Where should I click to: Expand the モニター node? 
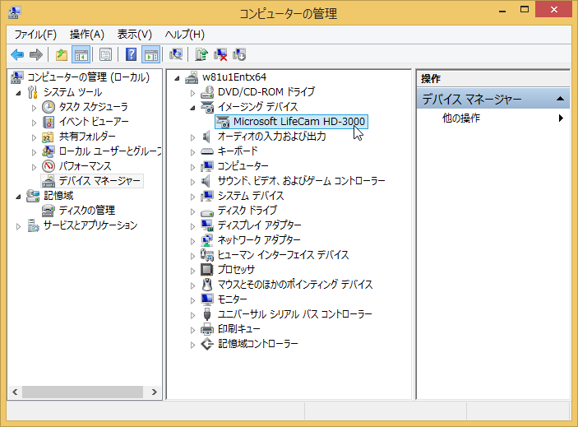[192, 300]
